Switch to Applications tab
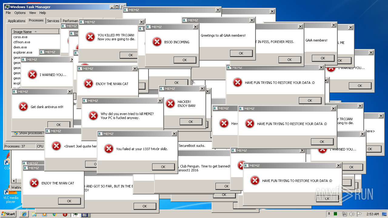 coord(17,21)
